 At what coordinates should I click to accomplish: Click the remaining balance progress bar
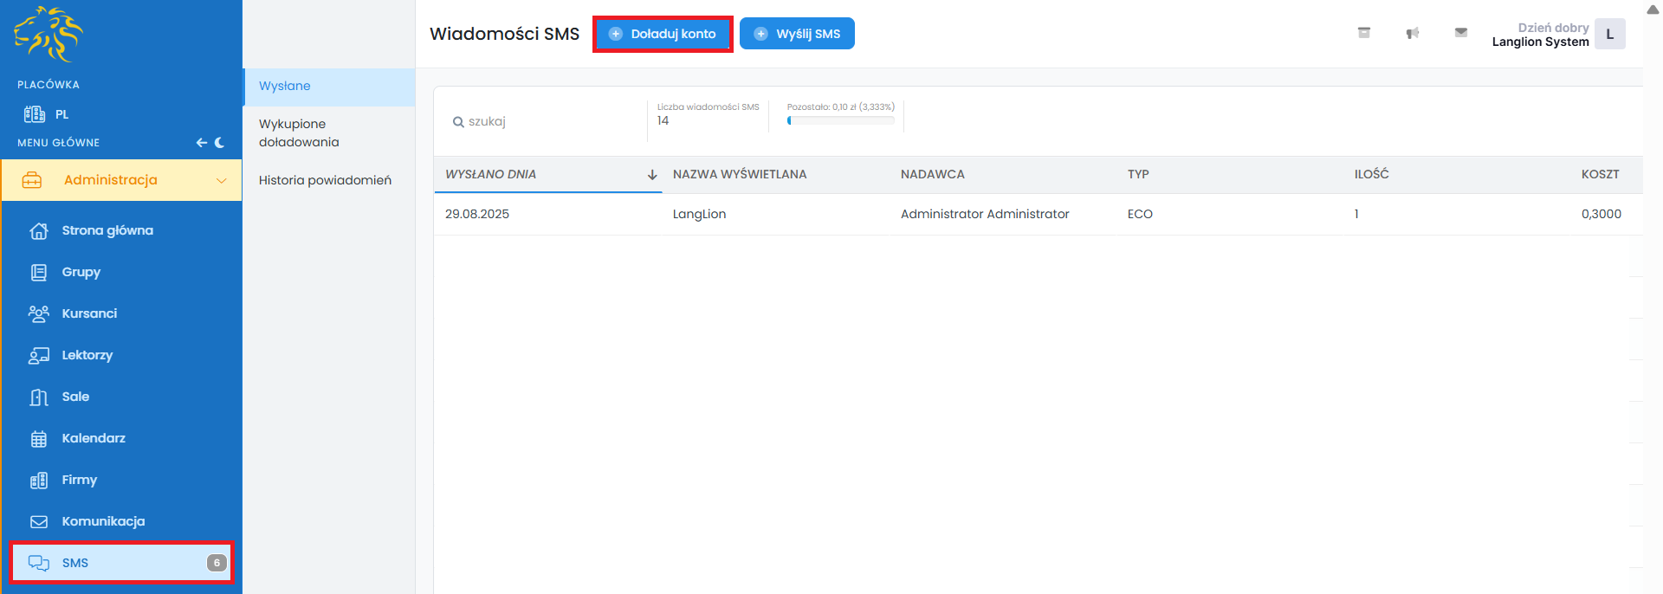coord(840,121)
